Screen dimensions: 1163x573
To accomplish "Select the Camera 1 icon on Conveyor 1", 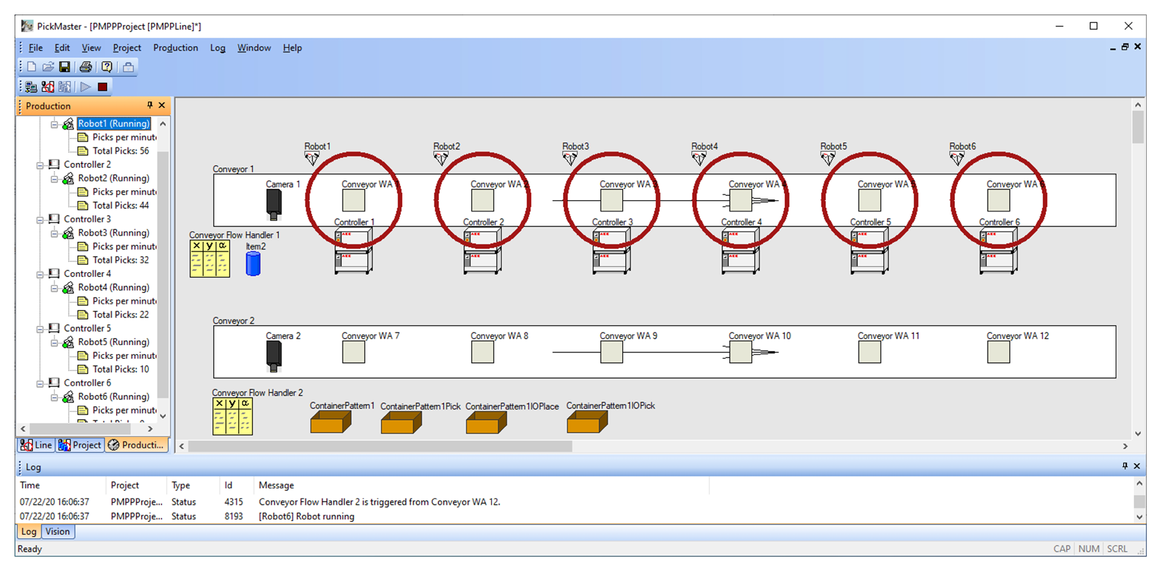I will tap(273, 204).
